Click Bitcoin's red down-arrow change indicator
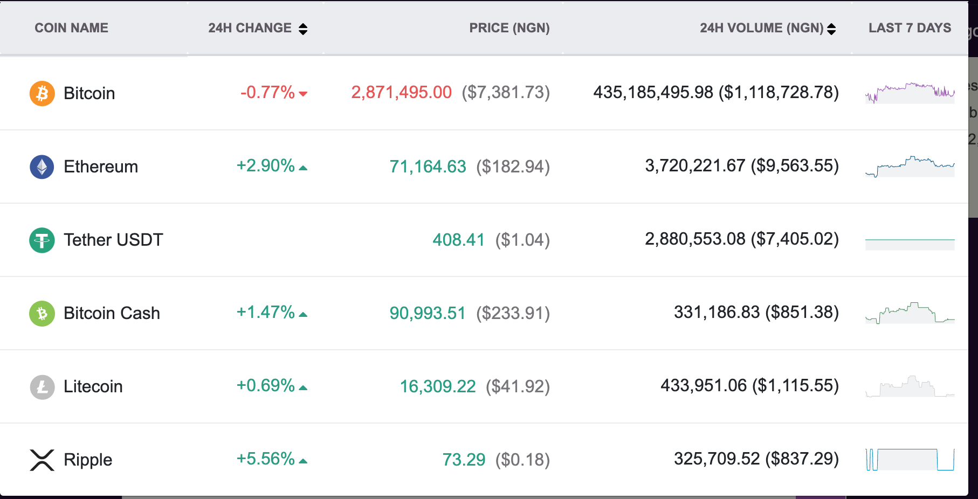 pos(303,94)
